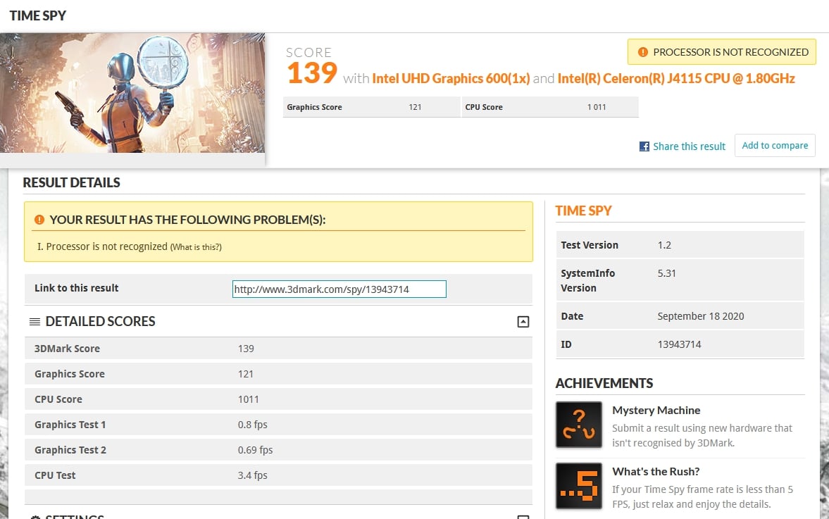Click the RESULT DETAILS heading
The image size is (829, 519).
pos(71,182)
